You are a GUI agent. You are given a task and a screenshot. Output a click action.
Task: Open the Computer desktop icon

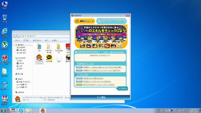5,5
